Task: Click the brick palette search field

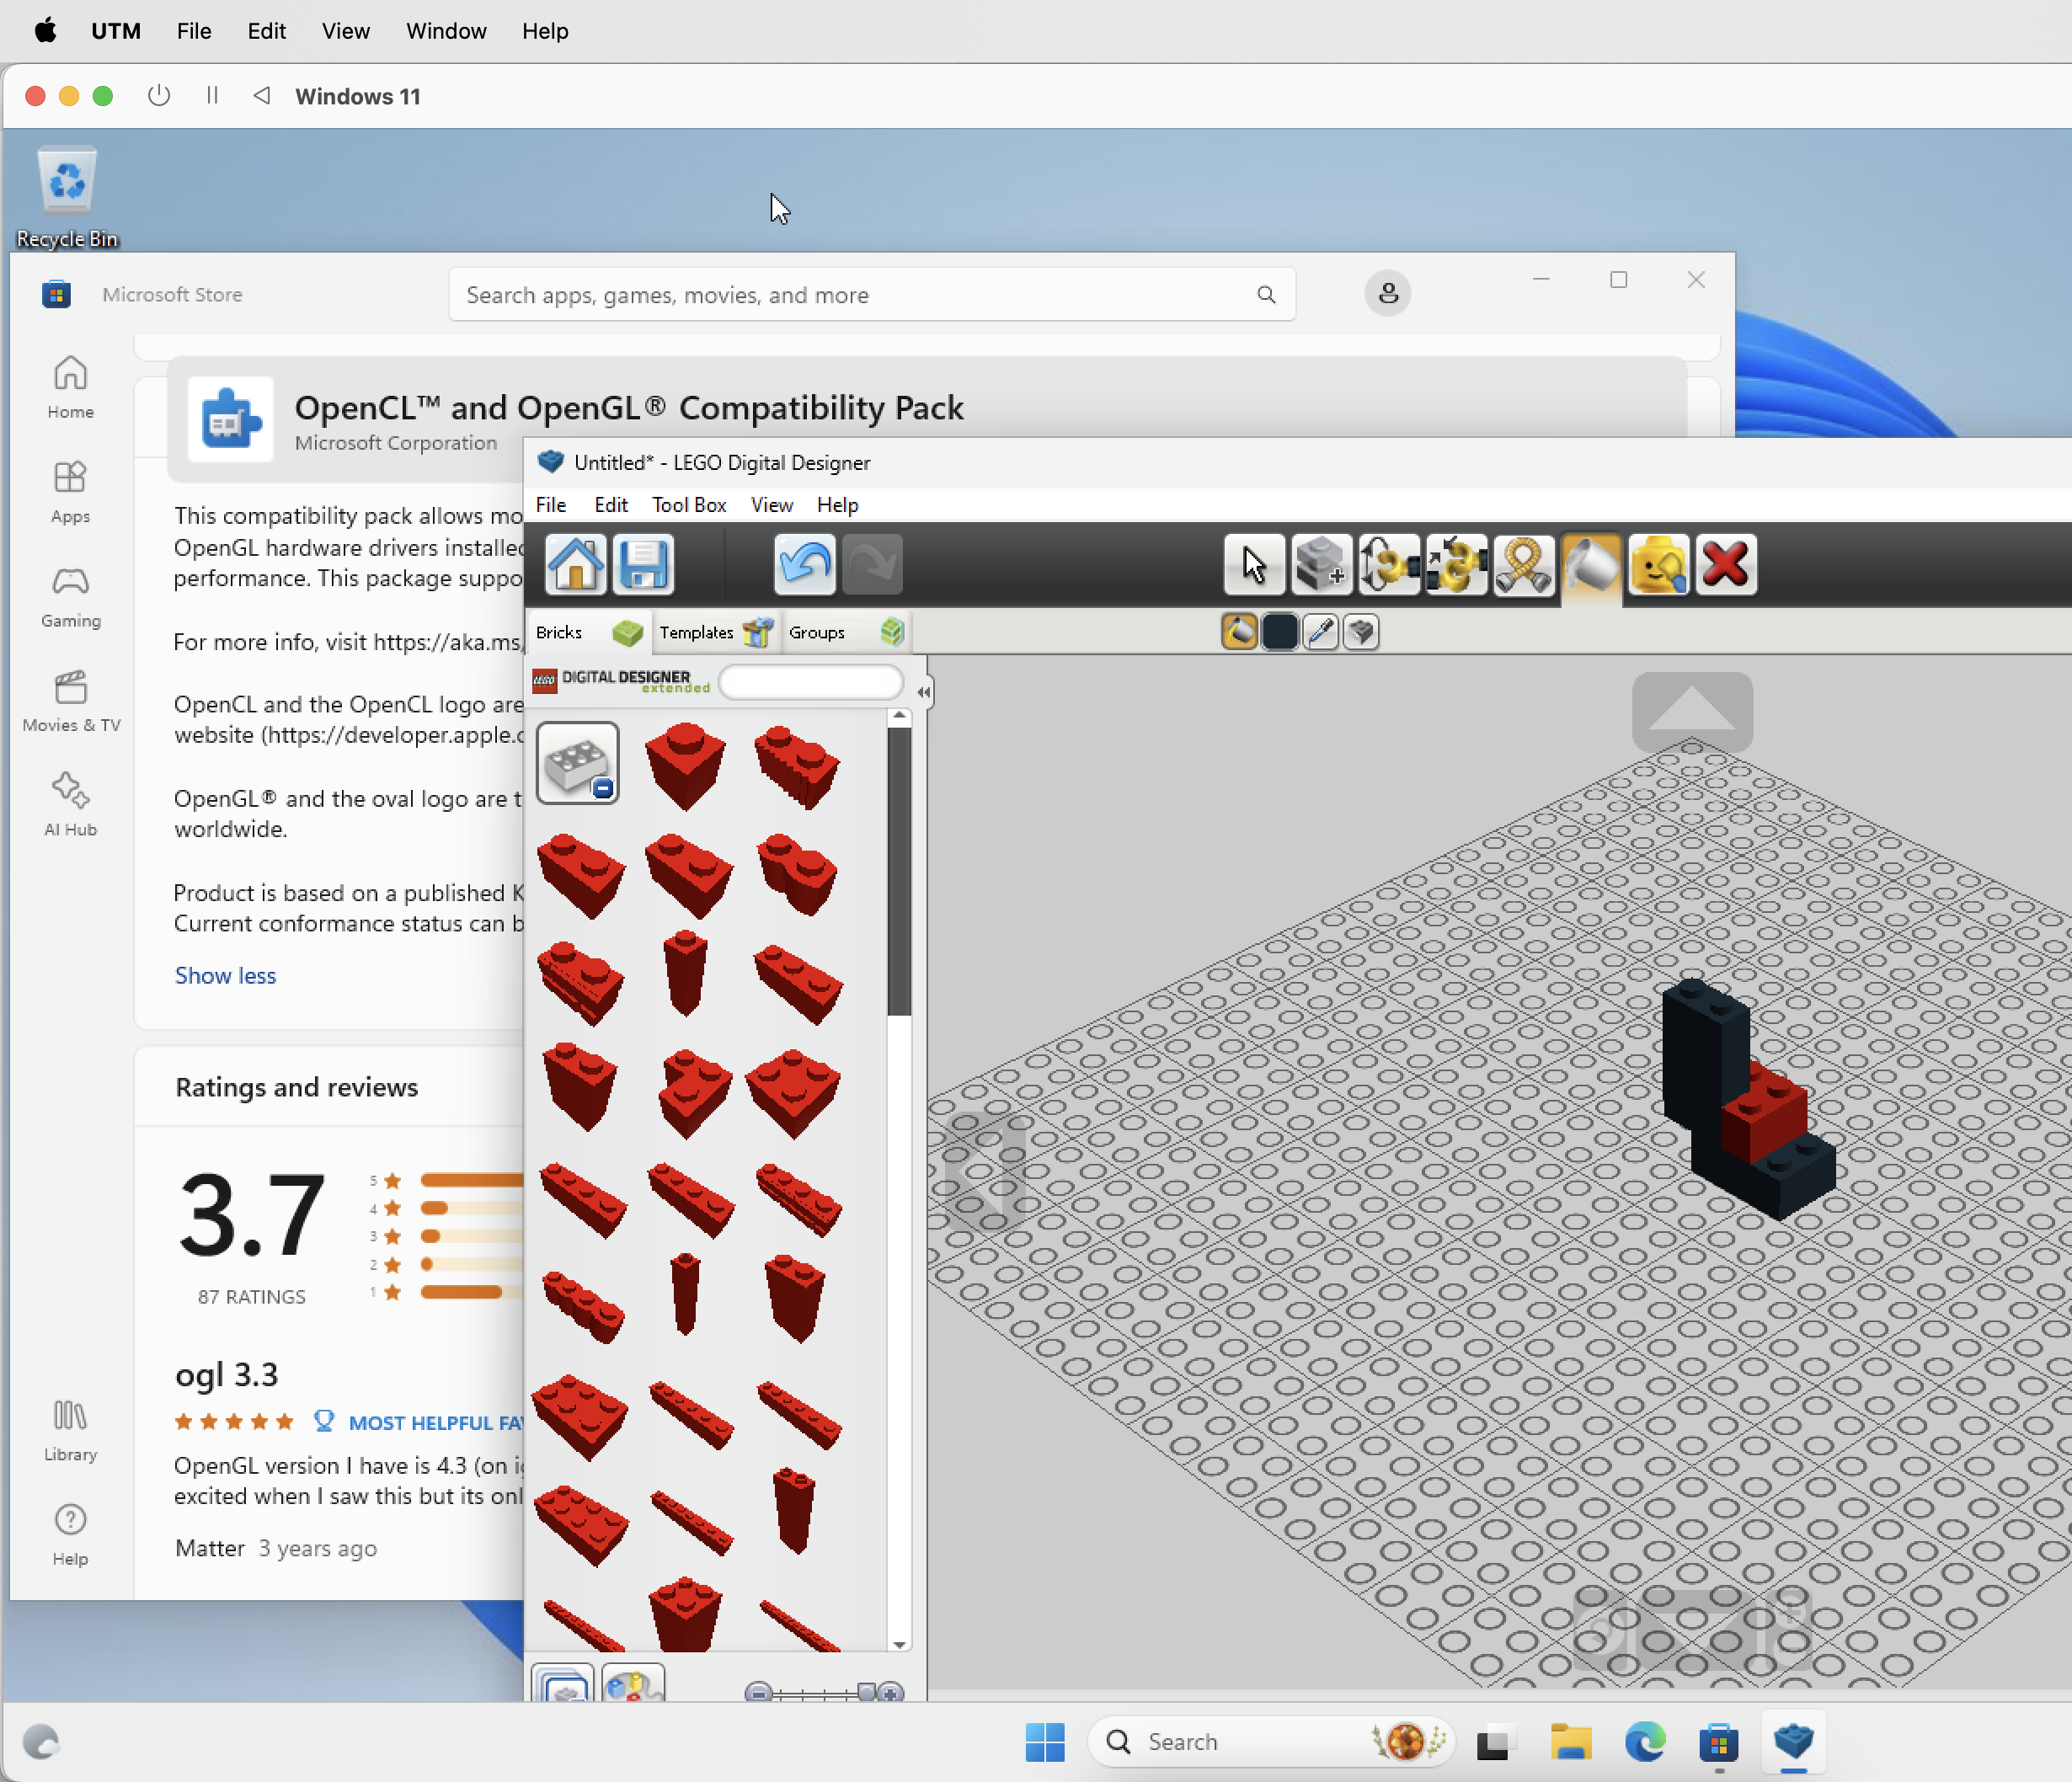Action: coord(810,682)
